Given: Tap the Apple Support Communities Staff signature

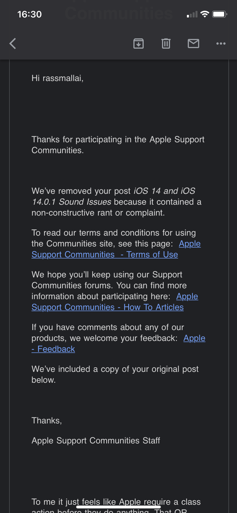Looking at the screenshot, I should click(96, 441).
